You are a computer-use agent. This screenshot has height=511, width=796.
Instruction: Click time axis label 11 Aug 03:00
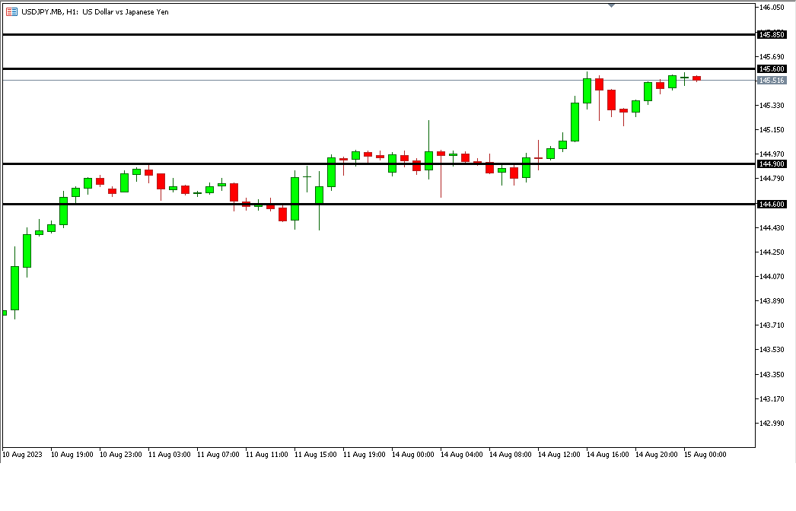[170, 454]
